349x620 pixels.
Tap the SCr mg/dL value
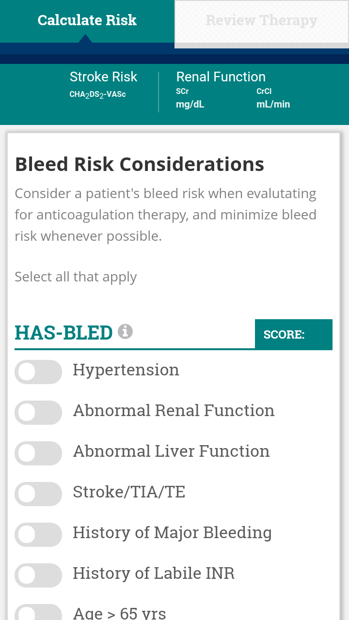point(190,98)
